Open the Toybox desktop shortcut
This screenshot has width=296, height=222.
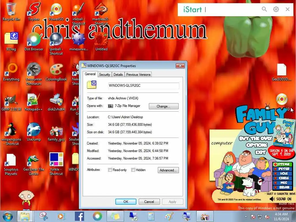click(34, 12)
